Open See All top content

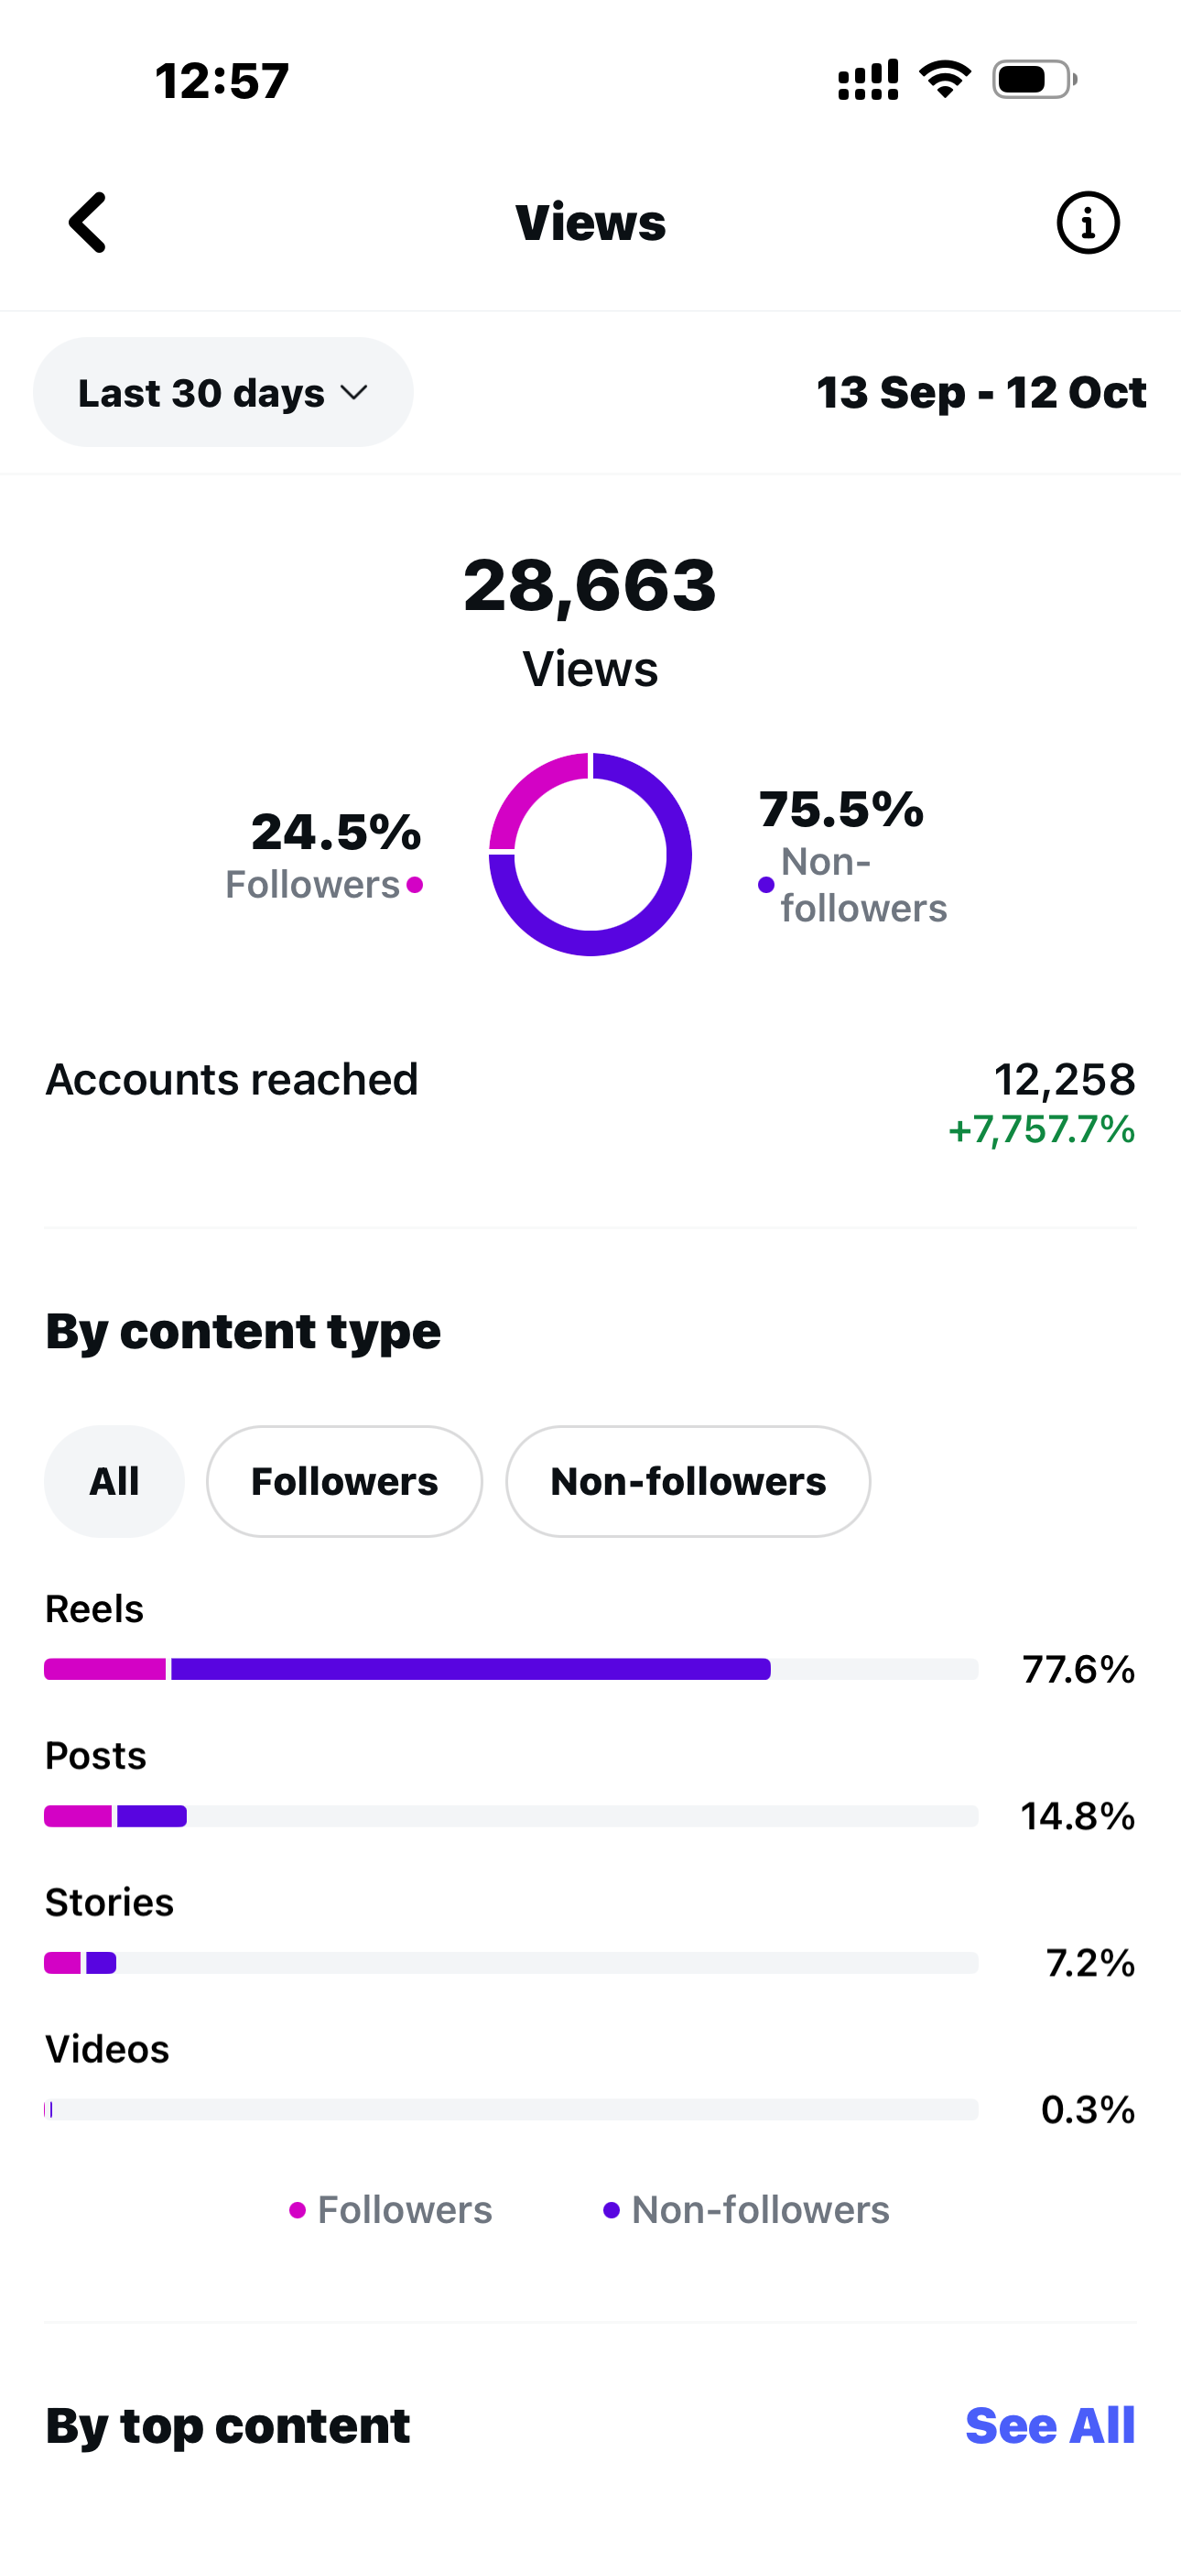pyautogui.click(x=1050, y=2425)
